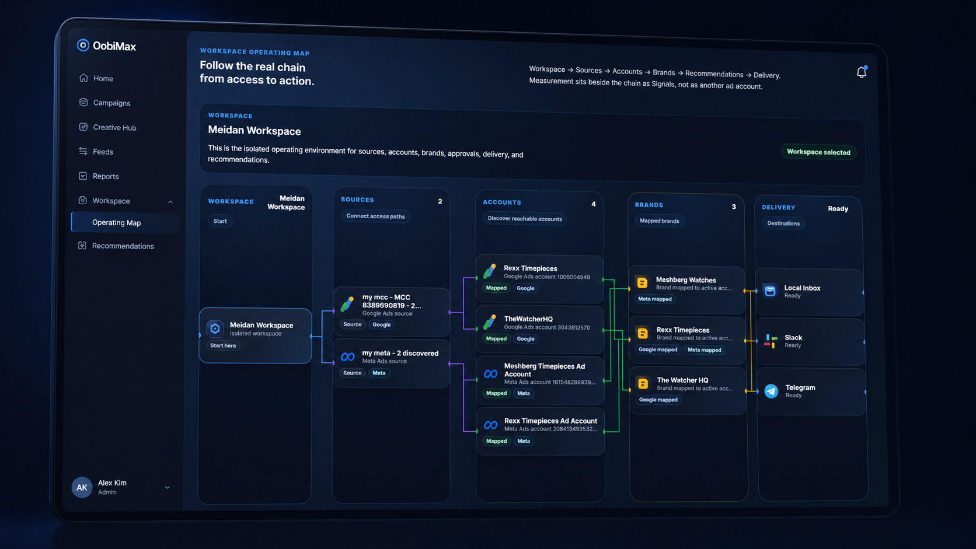Click the Slack destination label
Viewport: 976px width, 549px height.
coord(793,337)
